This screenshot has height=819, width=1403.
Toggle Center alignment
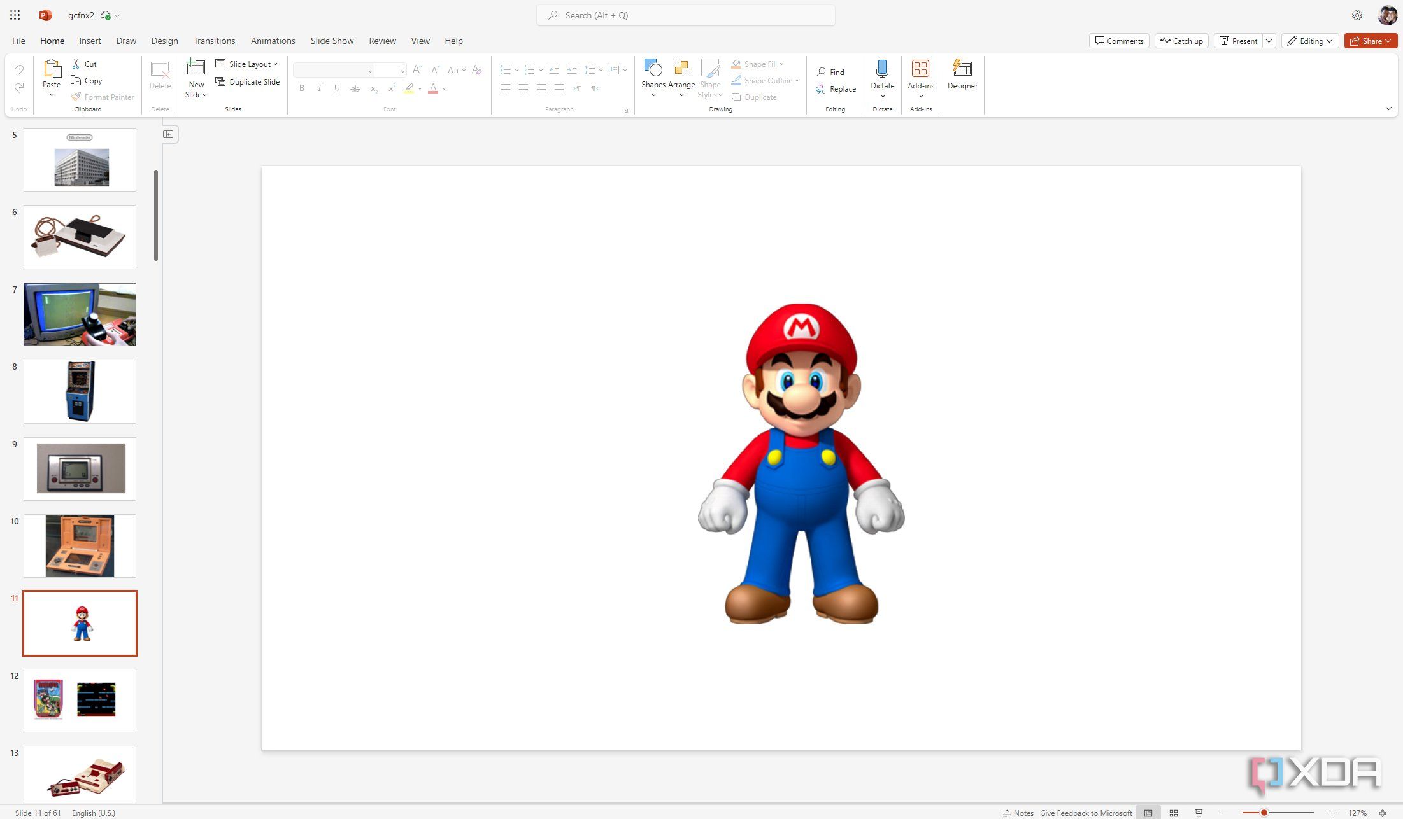523,88
